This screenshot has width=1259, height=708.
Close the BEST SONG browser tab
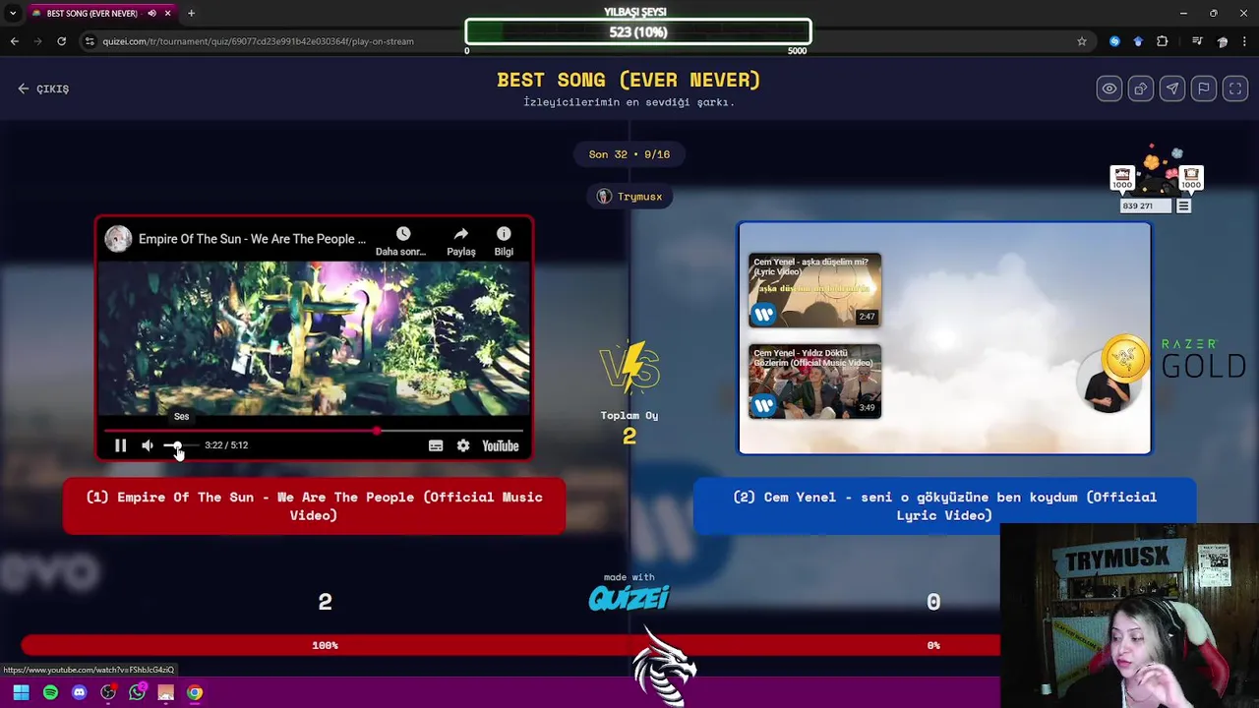(168, 14)
